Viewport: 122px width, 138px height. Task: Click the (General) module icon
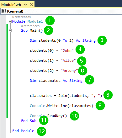pyautogui.click(x=4, y=11)
